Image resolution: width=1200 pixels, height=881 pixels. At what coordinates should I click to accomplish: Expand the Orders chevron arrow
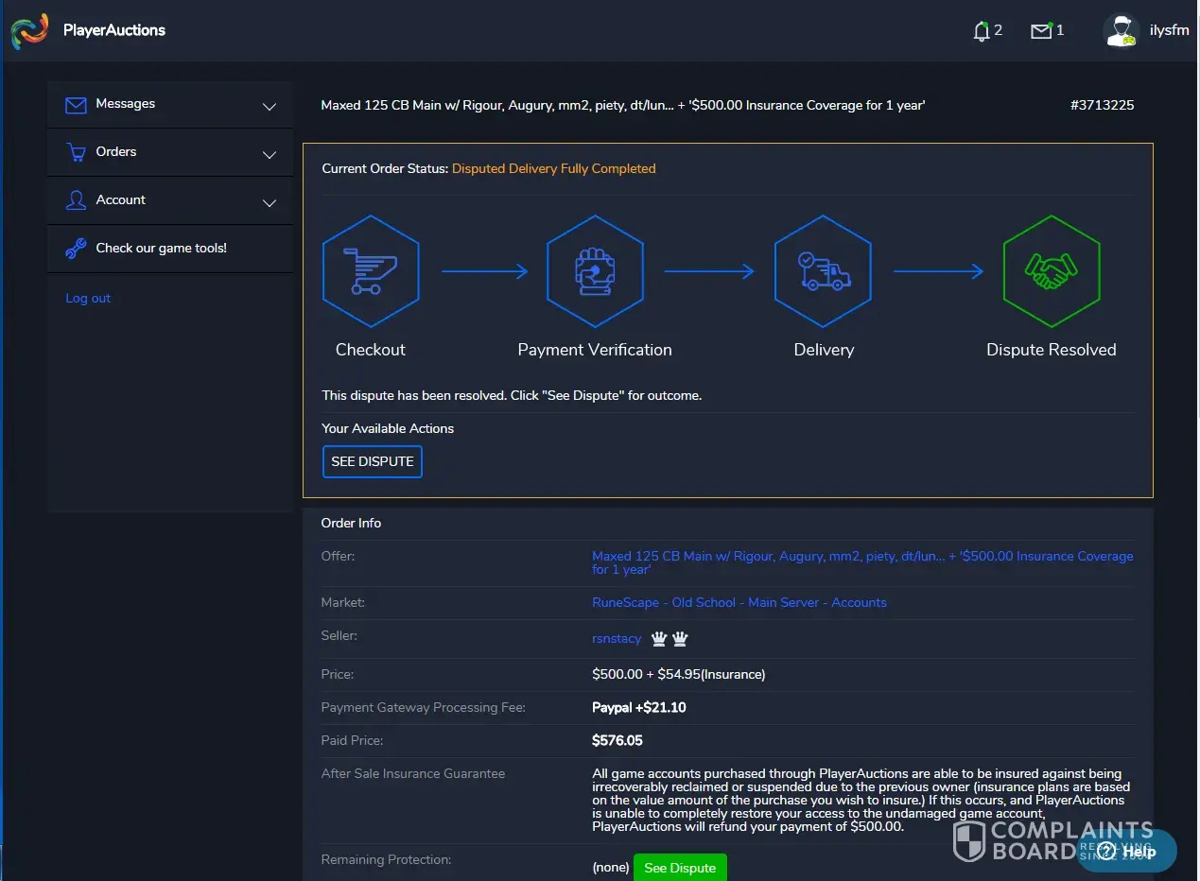coord(270,155)
